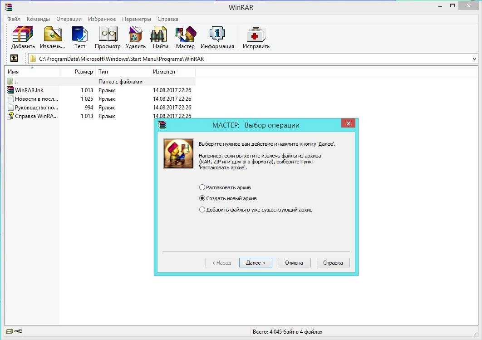Click WinRAR.lnk date 14.08.2017 22:26
The width and height of the screenshot is (482, 340).
172,90
